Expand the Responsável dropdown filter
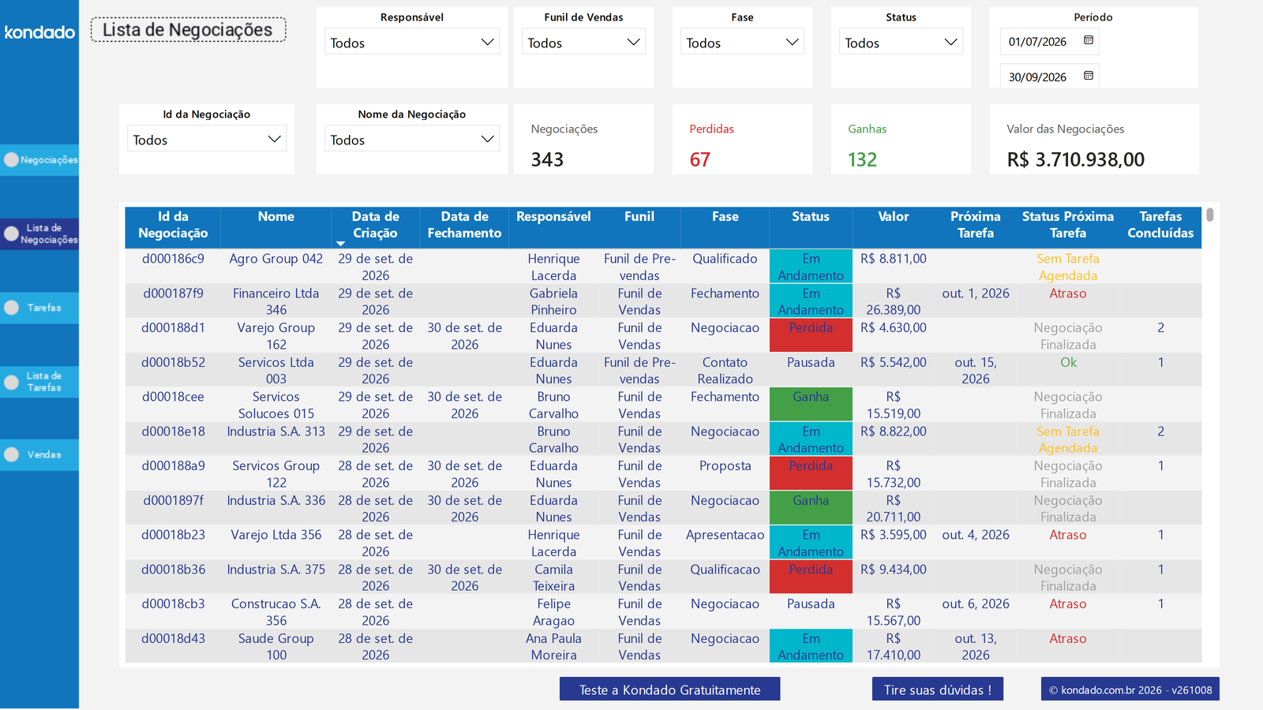Viewport: 1263px width, 710px height. [x=412, y=42]
